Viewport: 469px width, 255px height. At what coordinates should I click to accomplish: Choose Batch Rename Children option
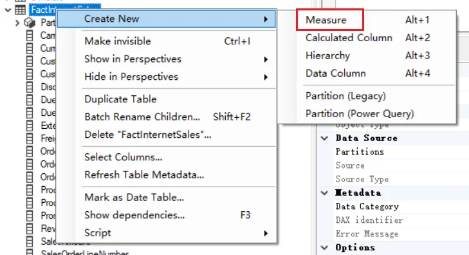(166, 117)
